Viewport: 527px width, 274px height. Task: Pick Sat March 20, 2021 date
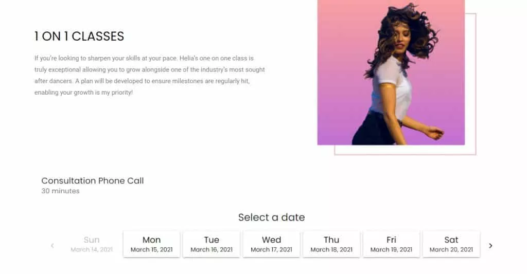click(451, 244)
